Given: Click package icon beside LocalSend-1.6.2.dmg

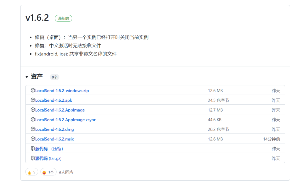Looking at the screenshot, I should tap(33, 129).
